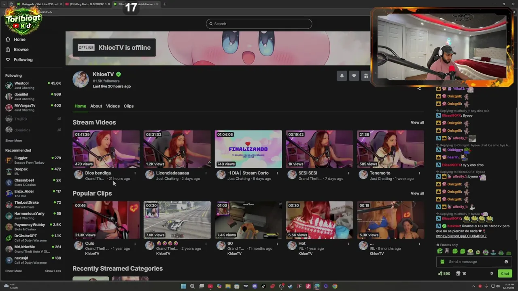Open the options menu for Tenemo to video
The height and width of the screenshot is (291, 518).
pyautogui.click(x=419, y=173)
